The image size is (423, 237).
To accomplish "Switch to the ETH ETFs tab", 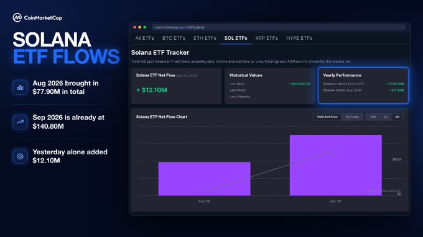I will pos(205,38).
